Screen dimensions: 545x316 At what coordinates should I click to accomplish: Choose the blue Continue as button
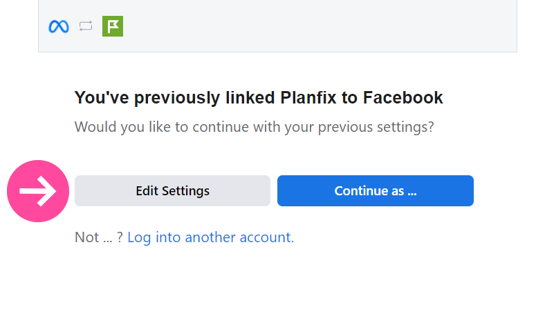pyautogui.click(x=376, y=191)
